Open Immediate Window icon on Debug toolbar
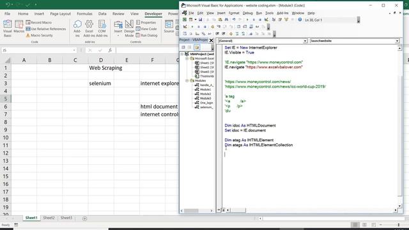 point(245,27)
